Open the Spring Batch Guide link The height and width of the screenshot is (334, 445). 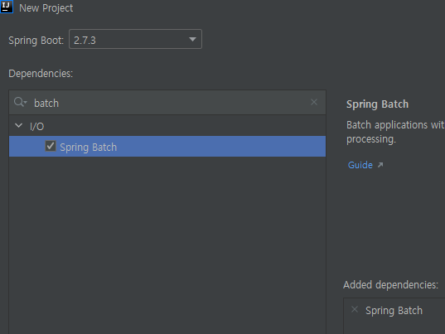(360, 165)
